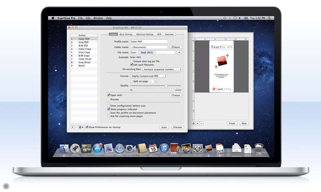
Task: Adjust the Quality slider handle
Action: tap(166, 86)
